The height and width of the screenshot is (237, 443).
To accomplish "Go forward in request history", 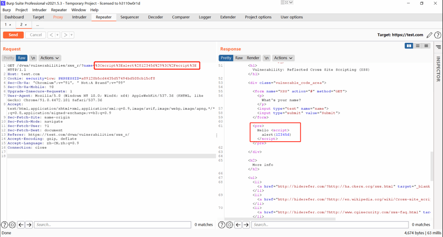I will pyautogui.click(x=65, y=35).
